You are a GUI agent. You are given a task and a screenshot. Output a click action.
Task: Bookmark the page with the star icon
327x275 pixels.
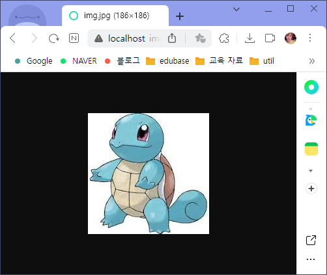(200, 38)
